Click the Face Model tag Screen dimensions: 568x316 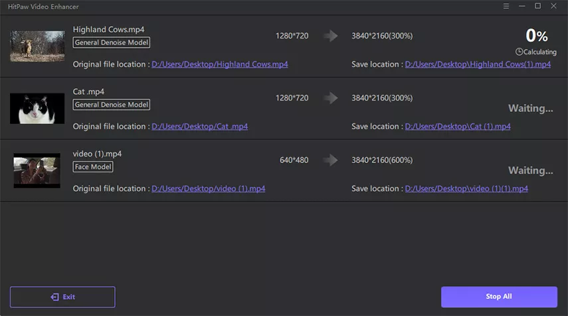(92, 167)
